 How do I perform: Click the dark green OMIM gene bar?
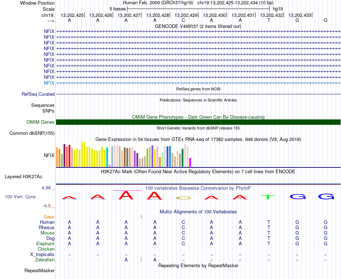pos(198,122)
